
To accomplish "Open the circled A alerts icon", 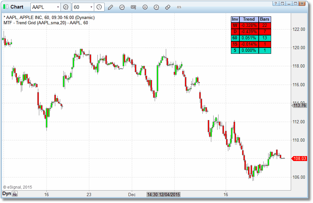I will point(156,7).
